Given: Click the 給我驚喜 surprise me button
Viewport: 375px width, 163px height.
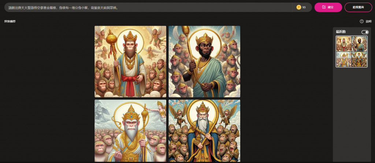Looking at the screenshot, I should 358,7.
